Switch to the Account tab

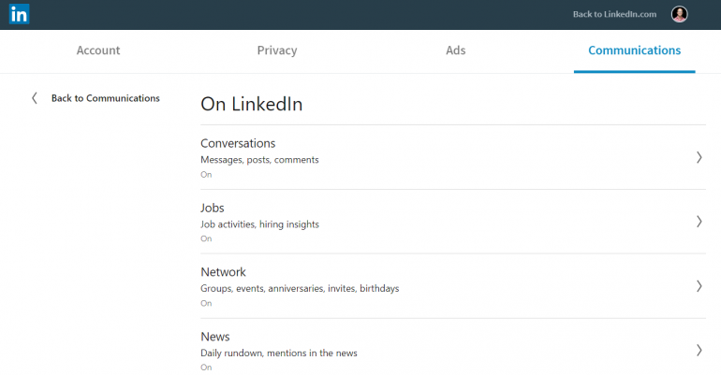tap(98, 50)
